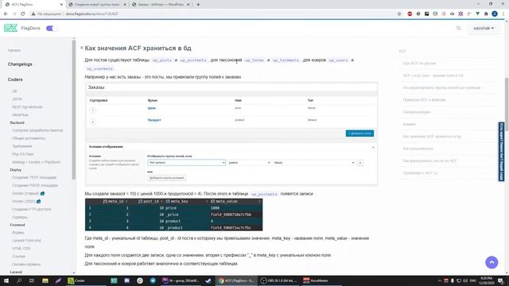
Task: Select the Backend sidebar heading
Action: coord(17,122)
